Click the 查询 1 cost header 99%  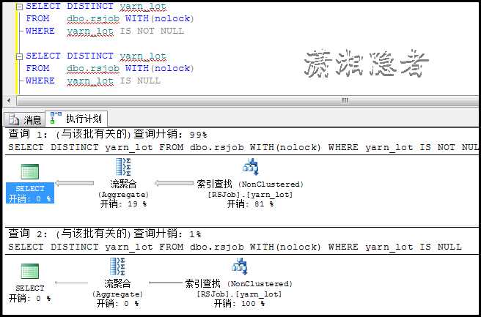(108, 134)
